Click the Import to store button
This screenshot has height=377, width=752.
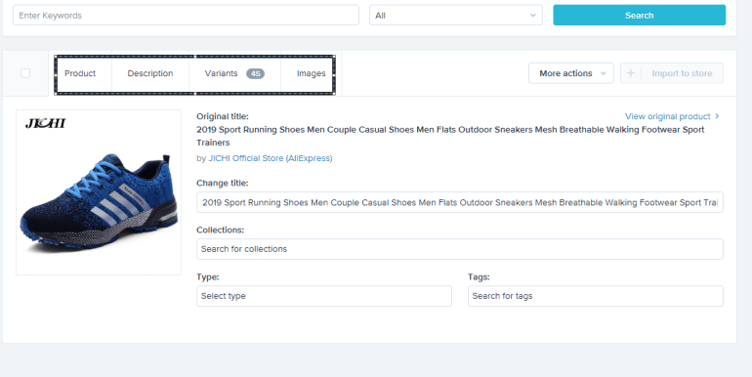[672, 73]
